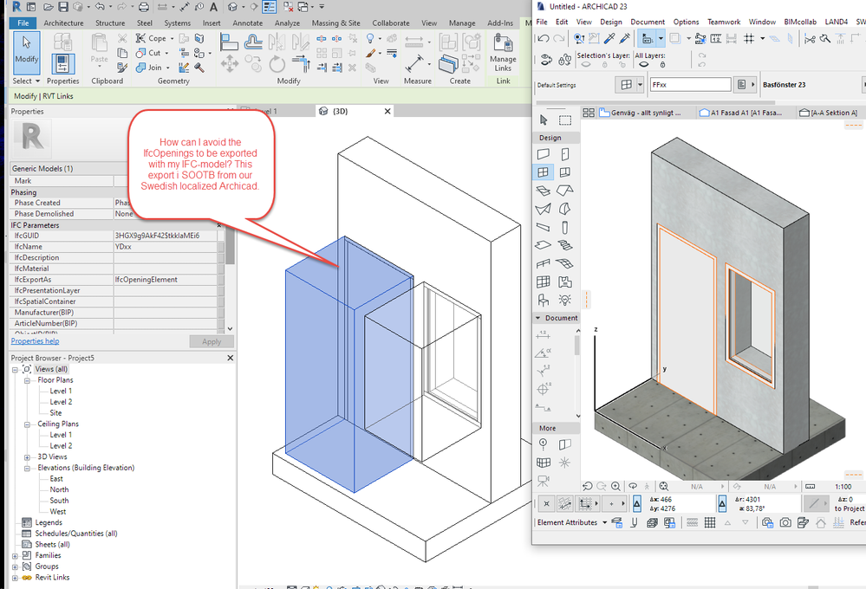Open Revit Cope dropdown arrow

172,38
